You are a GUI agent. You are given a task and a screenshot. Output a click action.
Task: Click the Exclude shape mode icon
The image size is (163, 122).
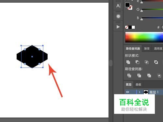(x=156, y=62)
